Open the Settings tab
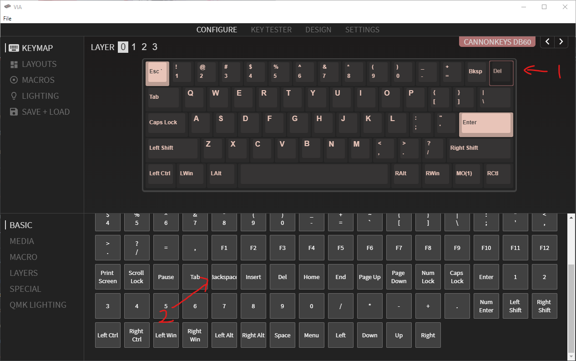576x361 pixels. pos(362,30)
